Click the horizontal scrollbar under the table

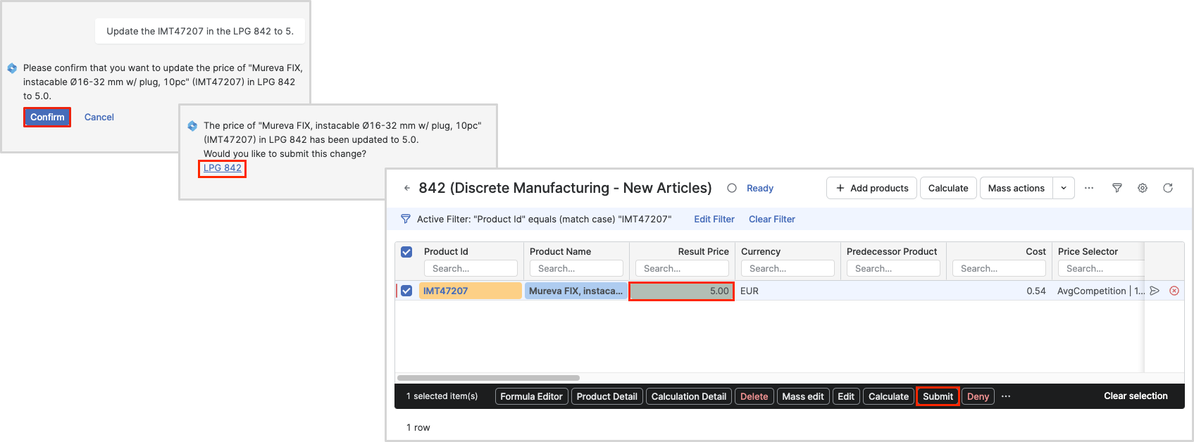pos(488,378)
